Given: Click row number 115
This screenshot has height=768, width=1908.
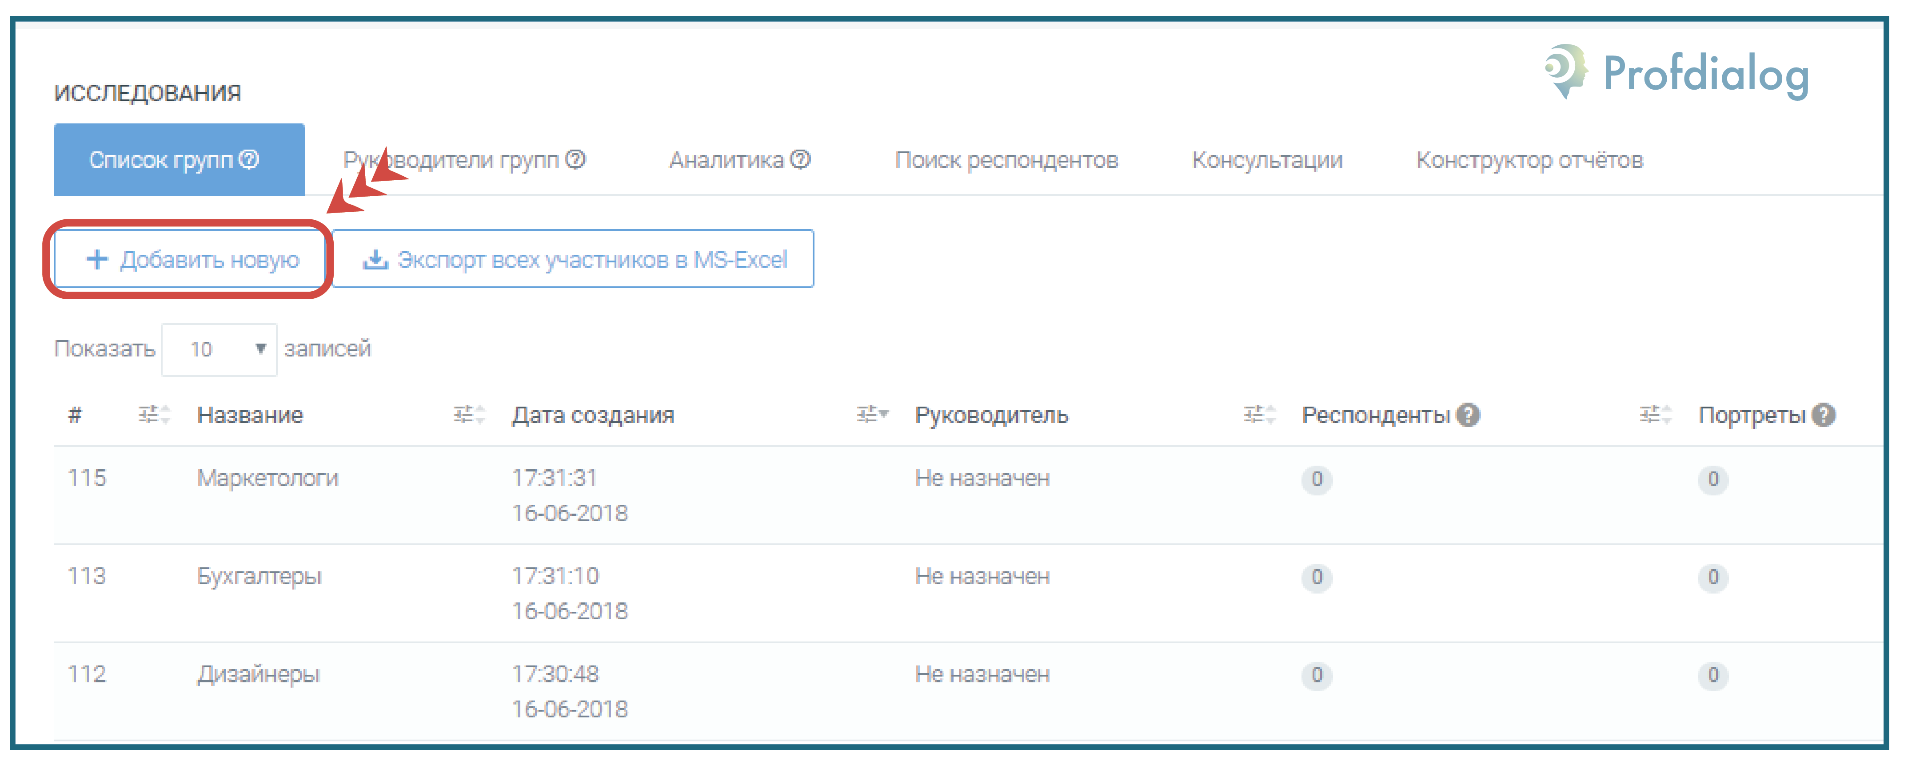Looking at the screenshot, I should (87, 478).
